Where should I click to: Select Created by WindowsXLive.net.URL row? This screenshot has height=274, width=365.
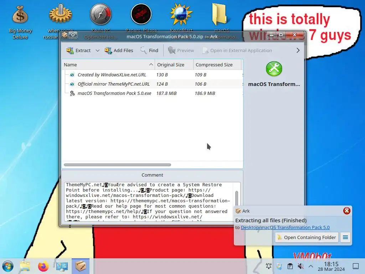pyautogui.click(x=153, y=75)
